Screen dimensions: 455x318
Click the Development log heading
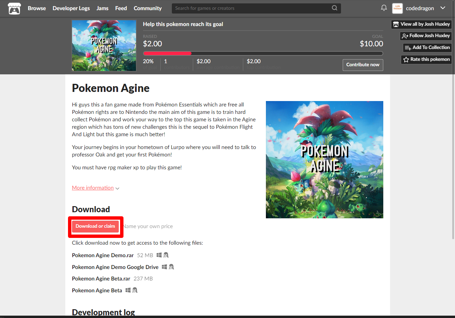click(x=104, y=312)
